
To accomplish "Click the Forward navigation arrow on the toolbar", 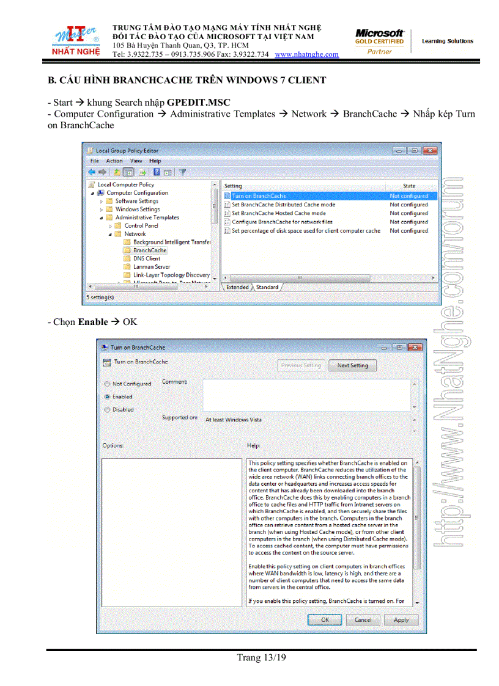I will [x=102, y=172].
